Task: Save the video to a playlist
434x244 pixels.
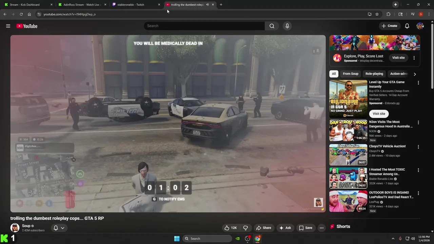Action: (305, 228)
